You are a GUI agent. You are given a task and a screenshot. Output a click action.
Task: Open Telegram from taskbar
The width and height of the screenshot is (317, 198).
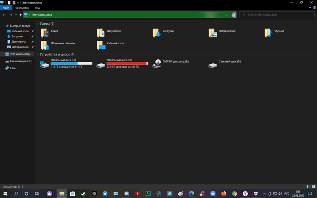coord(105,194)
